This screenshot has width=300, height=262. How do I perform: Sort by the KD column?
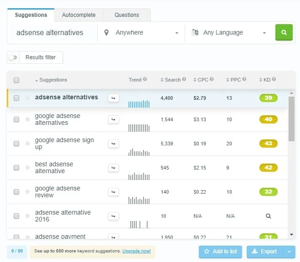tap(265, 80)
